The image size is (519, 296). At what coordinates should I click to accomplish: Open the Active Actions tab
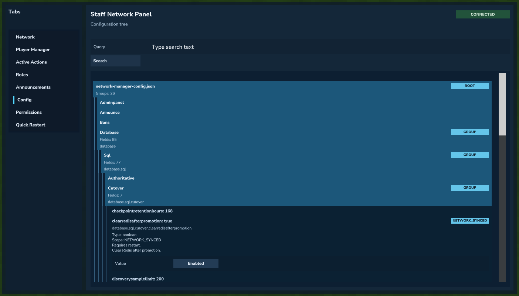(x=31, y=62)
